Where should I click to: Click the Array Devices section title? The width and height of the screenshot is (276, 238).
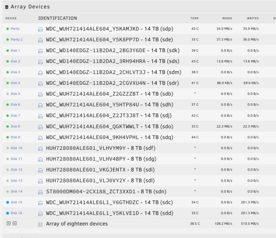click(x=30, y=7)
